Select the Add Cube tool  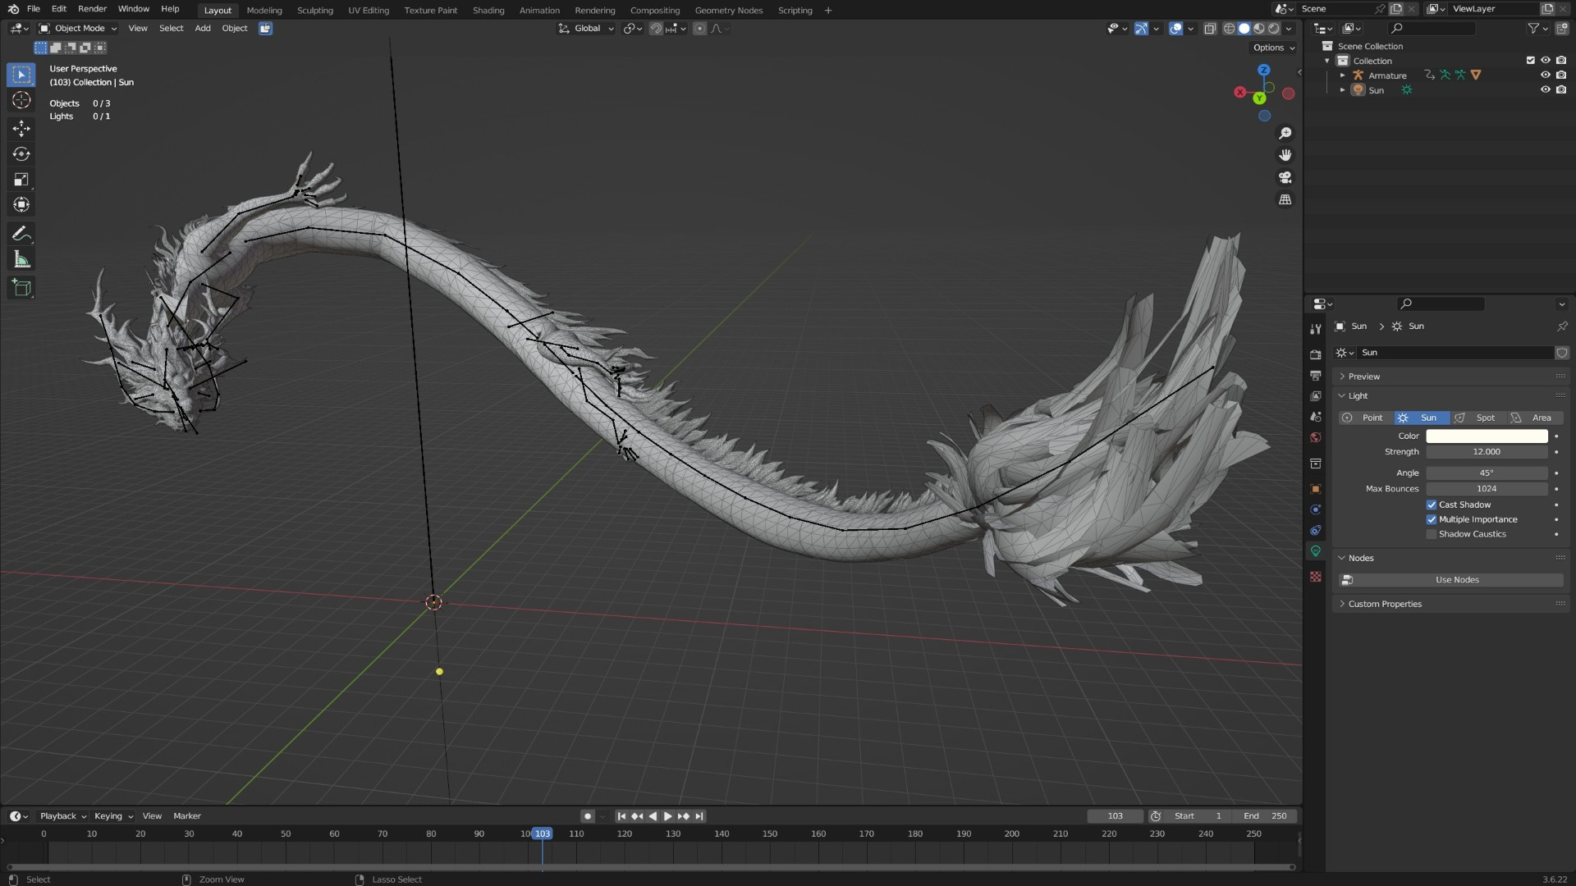point(21,288)
